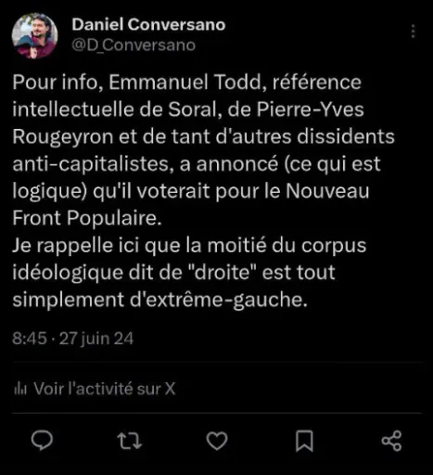The height and width of the screenshot is (475, 433).
Task: Click the reply speech bubble icon
Action: click(43, 441)
